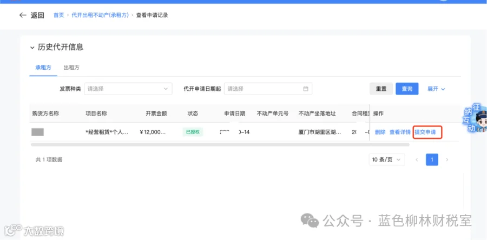Expand more filters via 展开
Screen dimensions: 487x240
click(436, 89)
